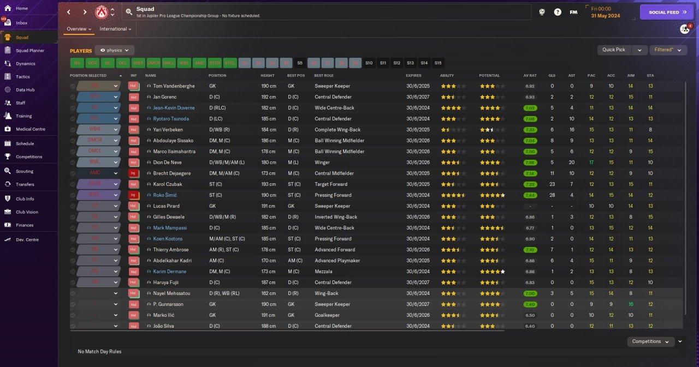Toggle selection circle for Lucas Pirard row
Screen dimensions: 699x367
click(x=73, y=206)
